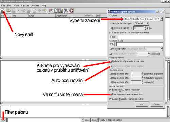Find the next packet with the green arrow
Image resolution: width=170 pixels, height=122 pixels.
click(x=39, y=10)
